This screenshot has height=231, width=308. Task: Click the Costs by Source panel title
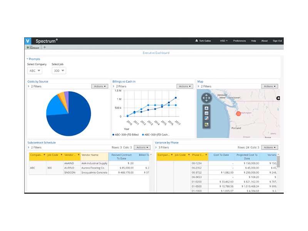coord(38,82)
